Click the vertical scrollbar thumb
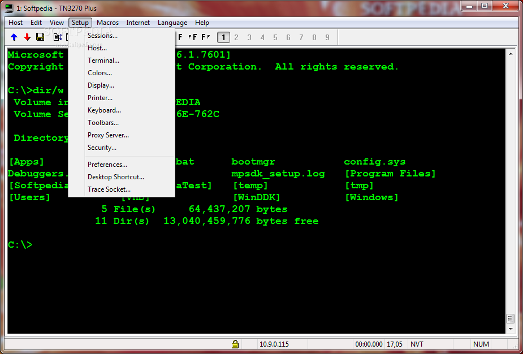 pos(511,318)
